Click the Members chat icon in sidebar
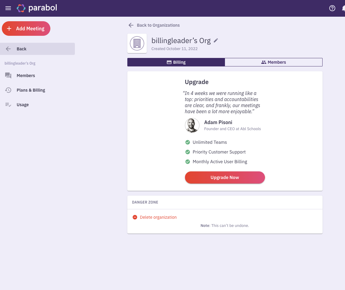Screen dimensions: 345x290 (x=8, y=75)
